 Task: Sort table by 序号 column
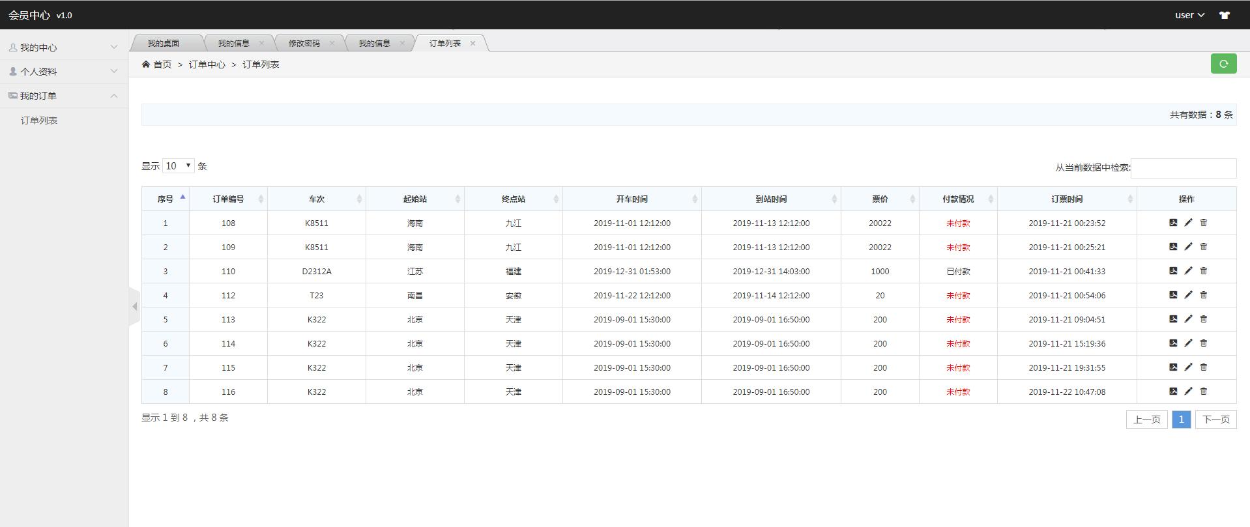pyautogui.click(x=166, y=199)
